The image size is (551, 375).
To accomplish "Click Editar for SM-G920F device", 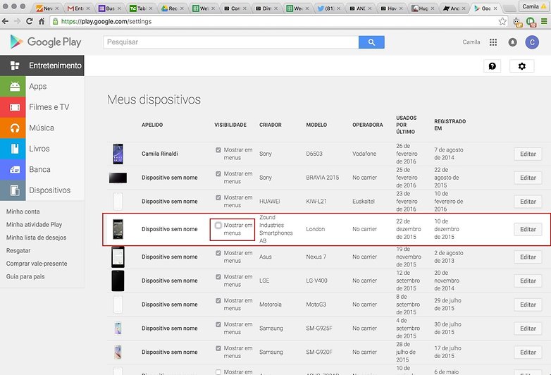I will pyautogui.click(x=528, y=352).
